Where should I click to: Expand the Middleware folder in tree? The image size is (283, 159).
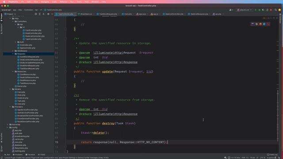pos(13,51)
